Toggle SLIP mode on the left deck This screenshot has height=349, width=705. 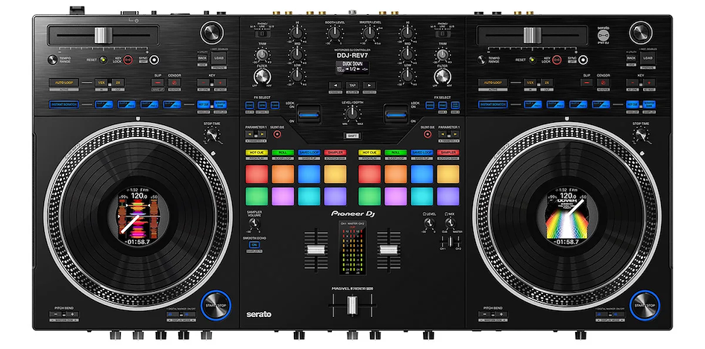[x=157, y=83]
